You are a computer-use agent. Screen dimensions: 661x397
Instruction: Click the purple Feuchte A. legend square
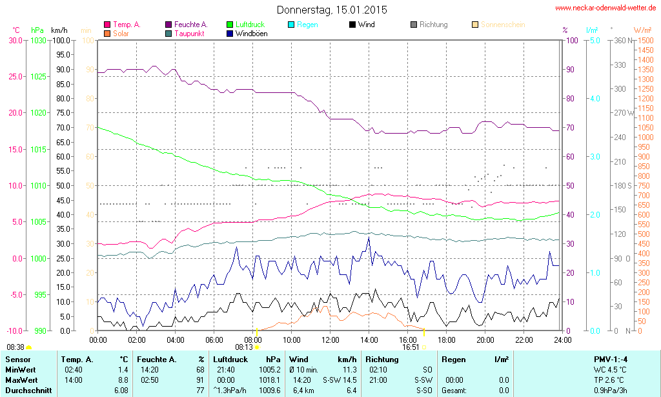168,25
